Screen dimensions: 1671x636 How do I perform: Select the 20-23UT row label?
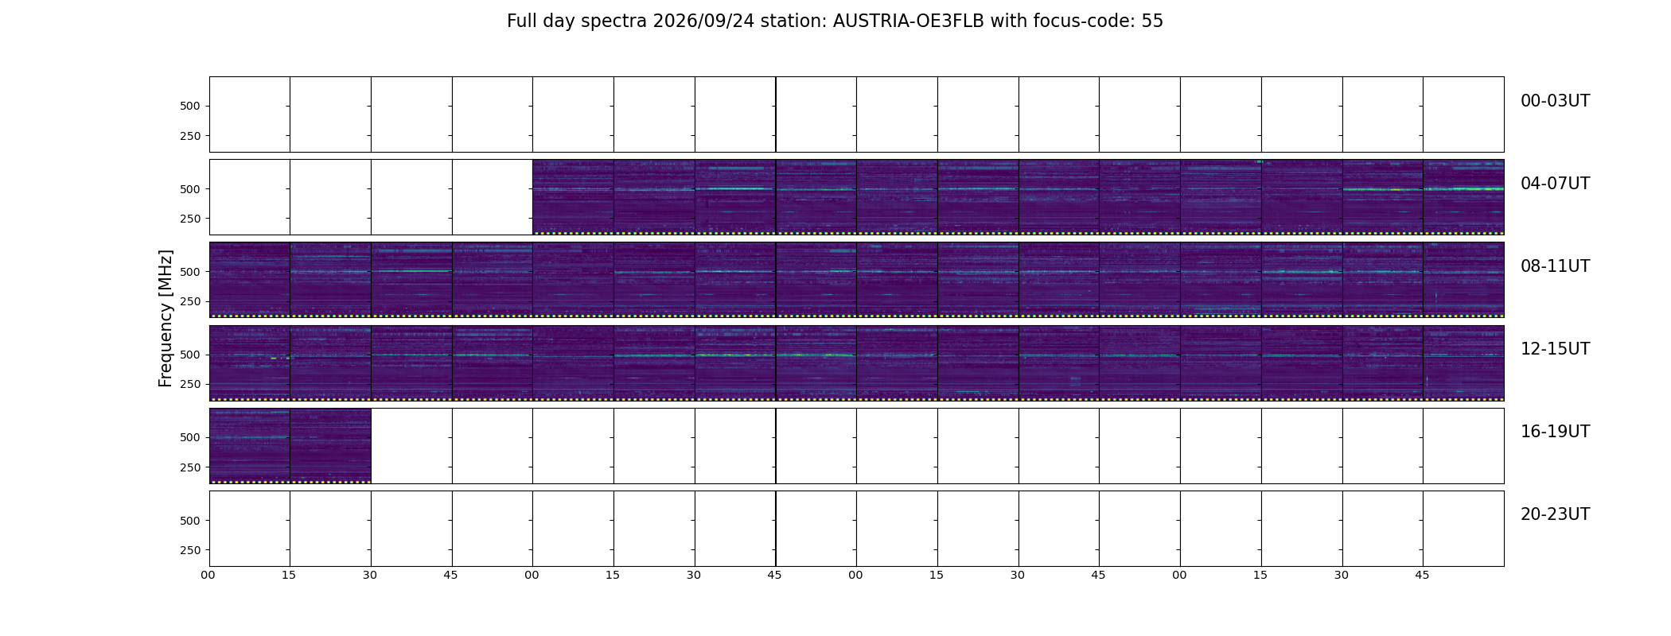1555,514
